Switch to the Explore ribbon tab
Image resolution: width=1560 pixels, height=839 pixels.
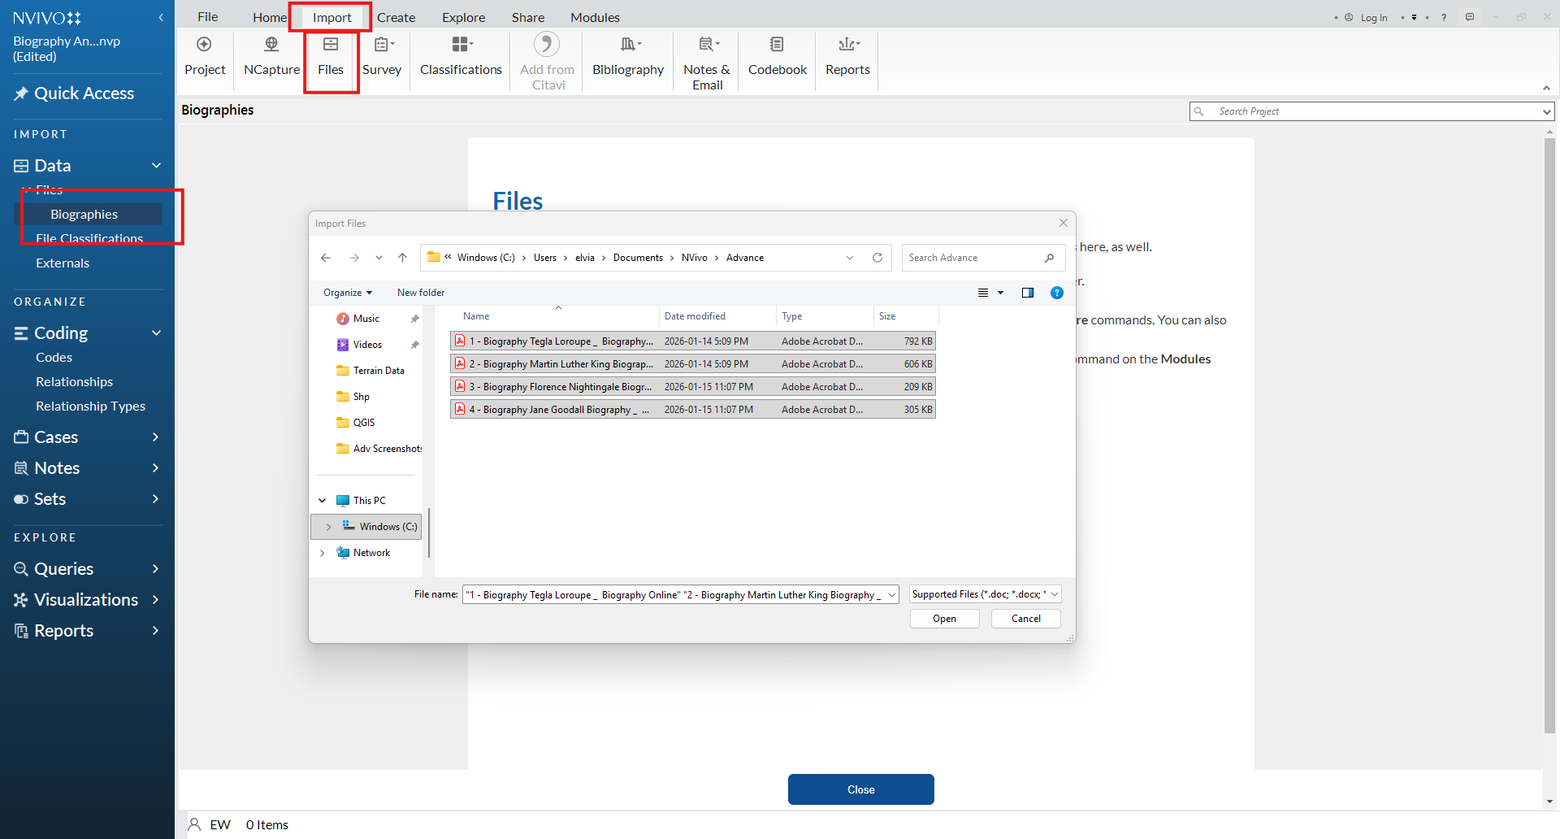pos(463,17)
